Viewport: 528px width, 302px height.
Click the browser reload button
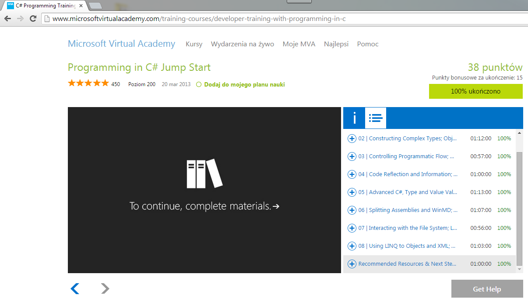click(33, 19)
